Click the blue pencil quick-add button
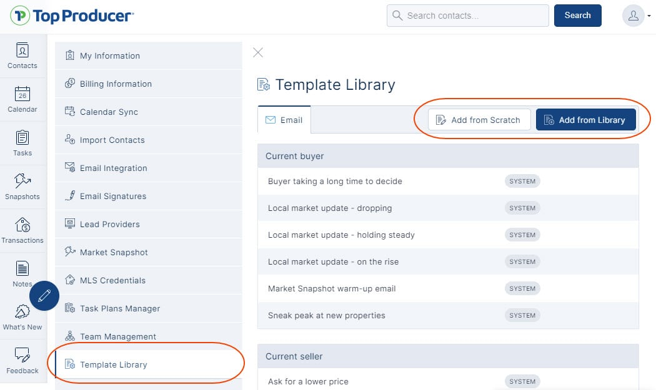This screenshot has width=656, height=390. pyautogui.click(x=44, y=296)
